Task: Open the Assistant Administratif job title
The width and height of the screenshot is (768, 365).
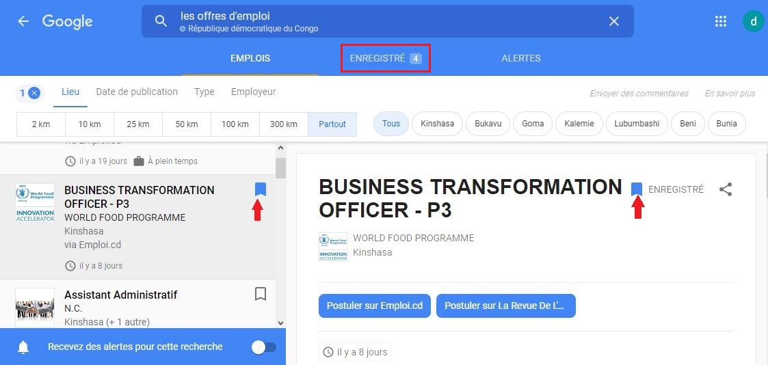Action: pos(121,295)
